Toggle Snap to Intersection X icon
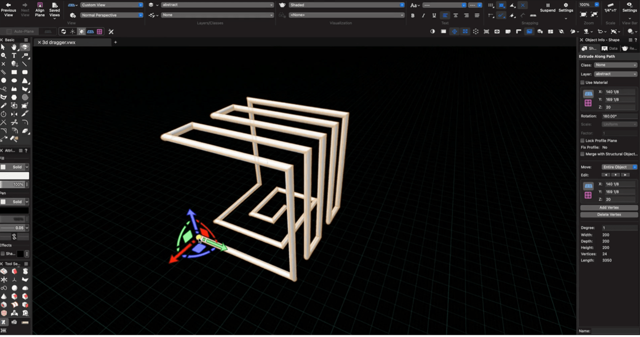Screen dimensions: 640x337 [x=523, y=5]
